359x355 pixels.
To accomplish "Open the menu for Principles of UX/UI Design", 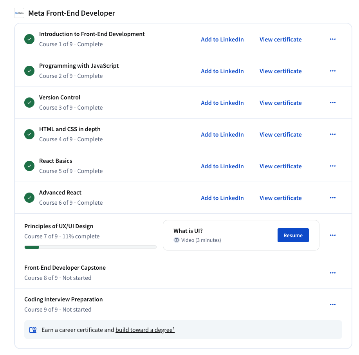I will click(x=332, y=235).
